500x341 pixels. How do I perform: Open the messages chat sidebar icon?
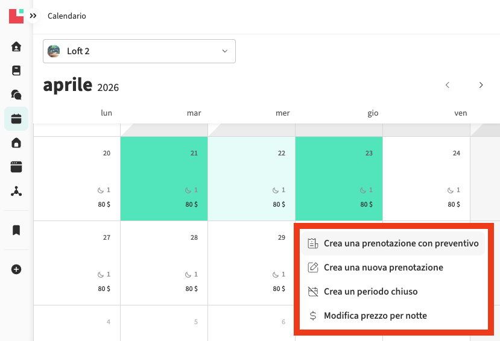tap(16, 95)
